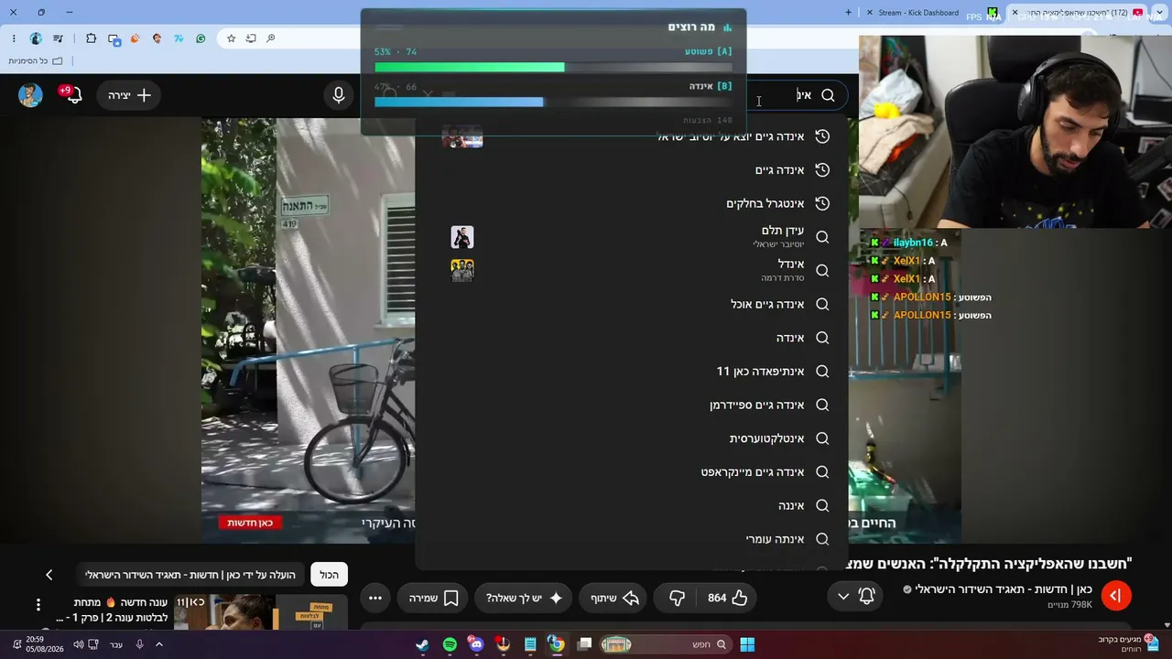Viewport: 1172px width, 659px height.
Task: Select history suggestion אינדה גיים
Action: [x=632, y=170]
